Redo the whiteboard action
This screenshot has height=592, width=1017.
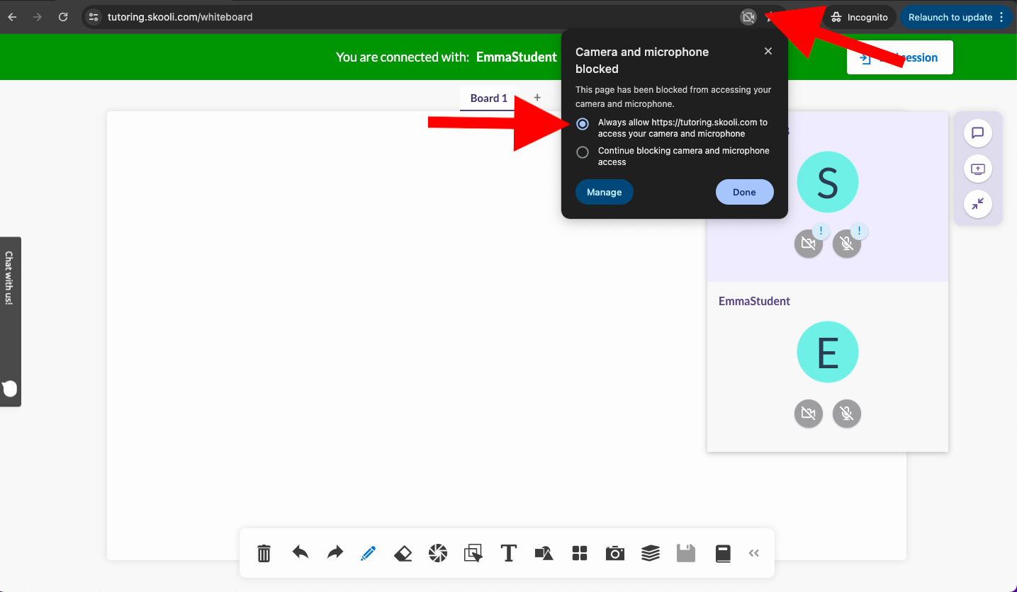click(335, 552)
